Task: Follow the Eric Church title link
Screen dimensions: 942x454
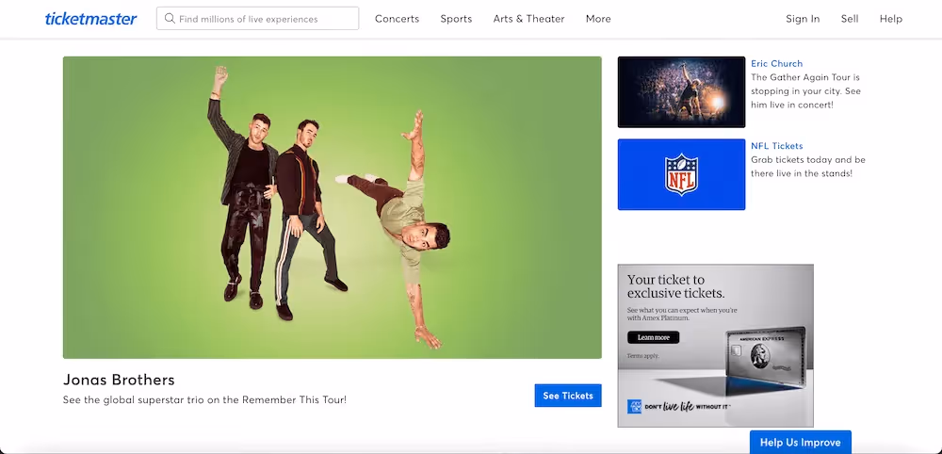Action: 777,64
